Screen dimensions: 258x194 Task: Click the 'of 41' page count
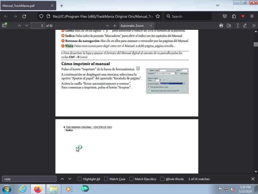tap(49, 26)
